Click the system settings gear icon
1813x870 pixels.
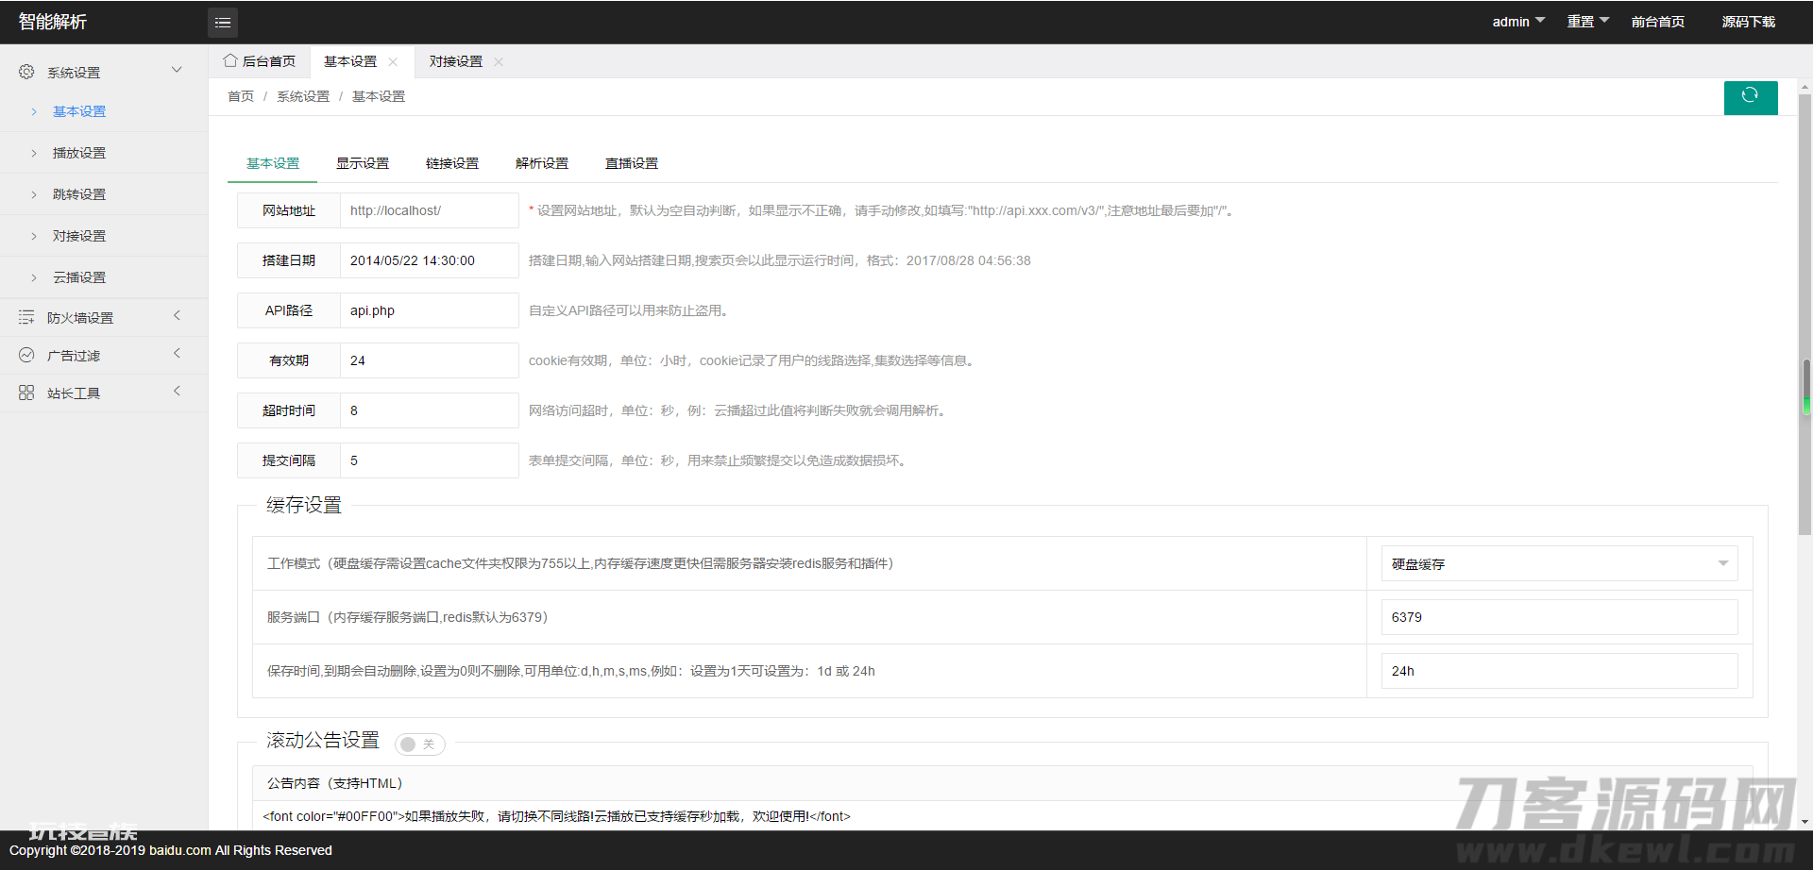pos(26,72)
